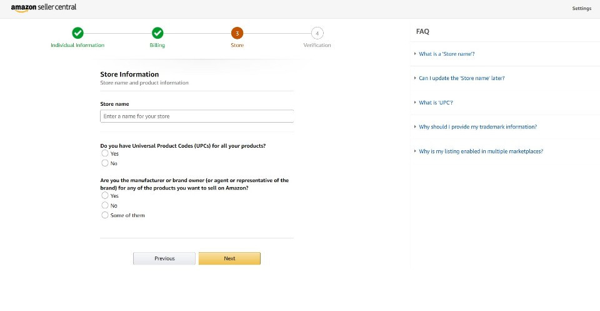Click the Amazon Seller Central logo
600x311 pixels.
tap(44, 8)
